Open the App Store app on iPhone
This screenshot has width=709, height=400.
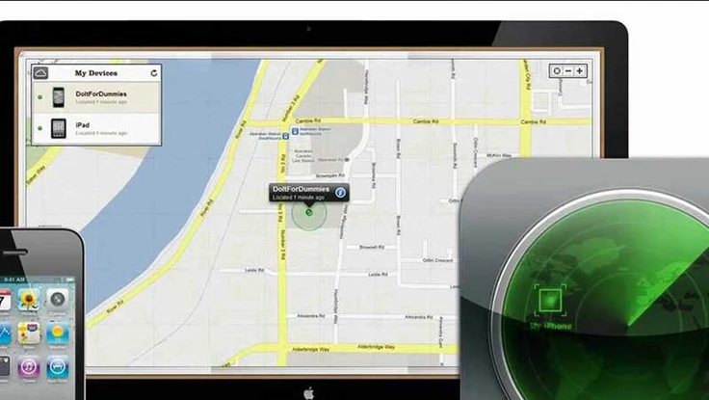tap(59, 367)
